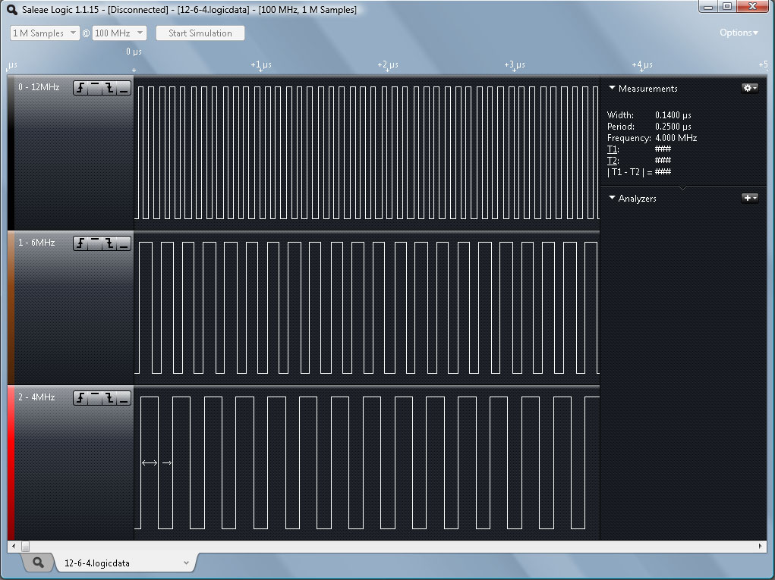Click the +1 µs timeline marker

pos(261,64)
